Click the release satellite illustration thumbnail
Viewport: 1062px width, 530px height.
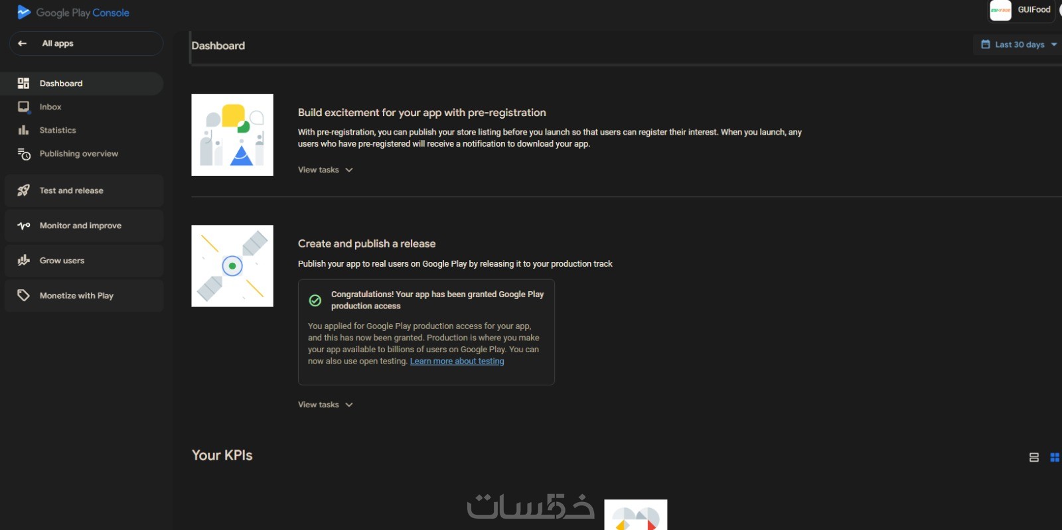click(232, 266)
